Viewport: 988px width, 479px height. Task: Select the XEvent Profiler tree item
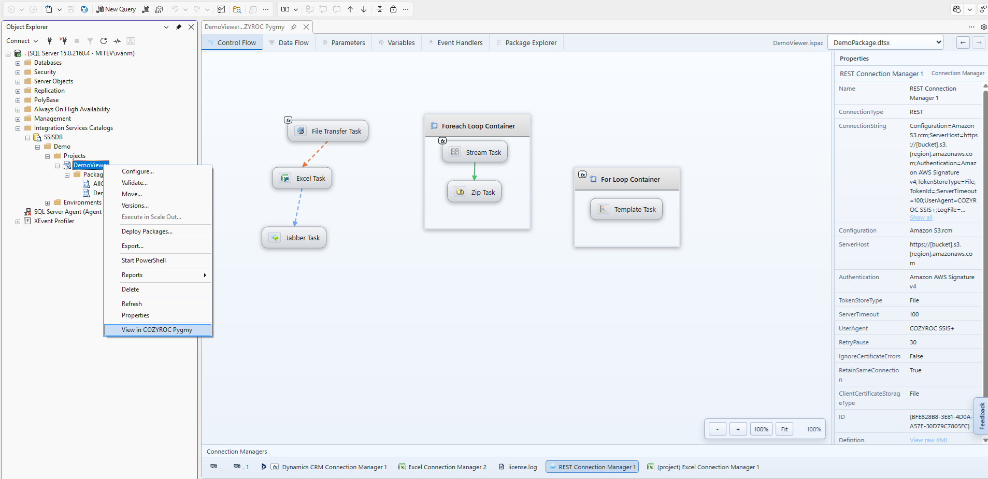pyautogui.click(x=54, y=221)
